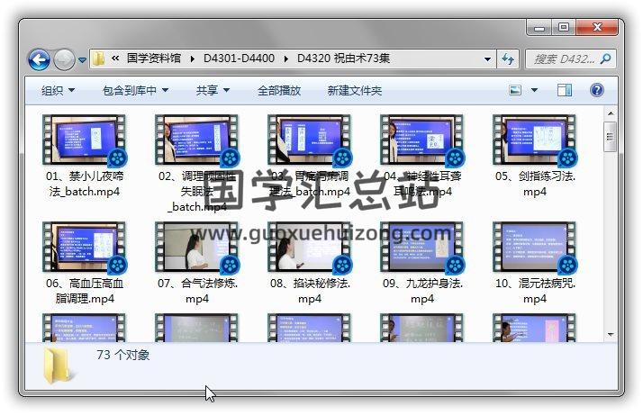
Task: Select video 01、禁小儿夜啼法 thumbnail
Action: click(85, 140)
